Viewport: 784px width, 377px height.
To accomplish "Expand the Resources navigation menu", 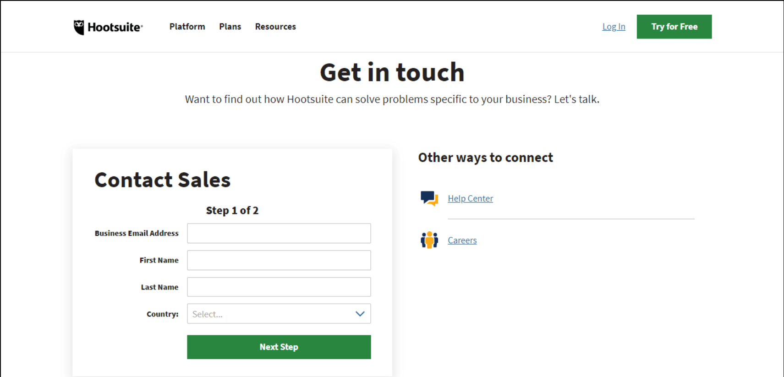I will point(275,27).
